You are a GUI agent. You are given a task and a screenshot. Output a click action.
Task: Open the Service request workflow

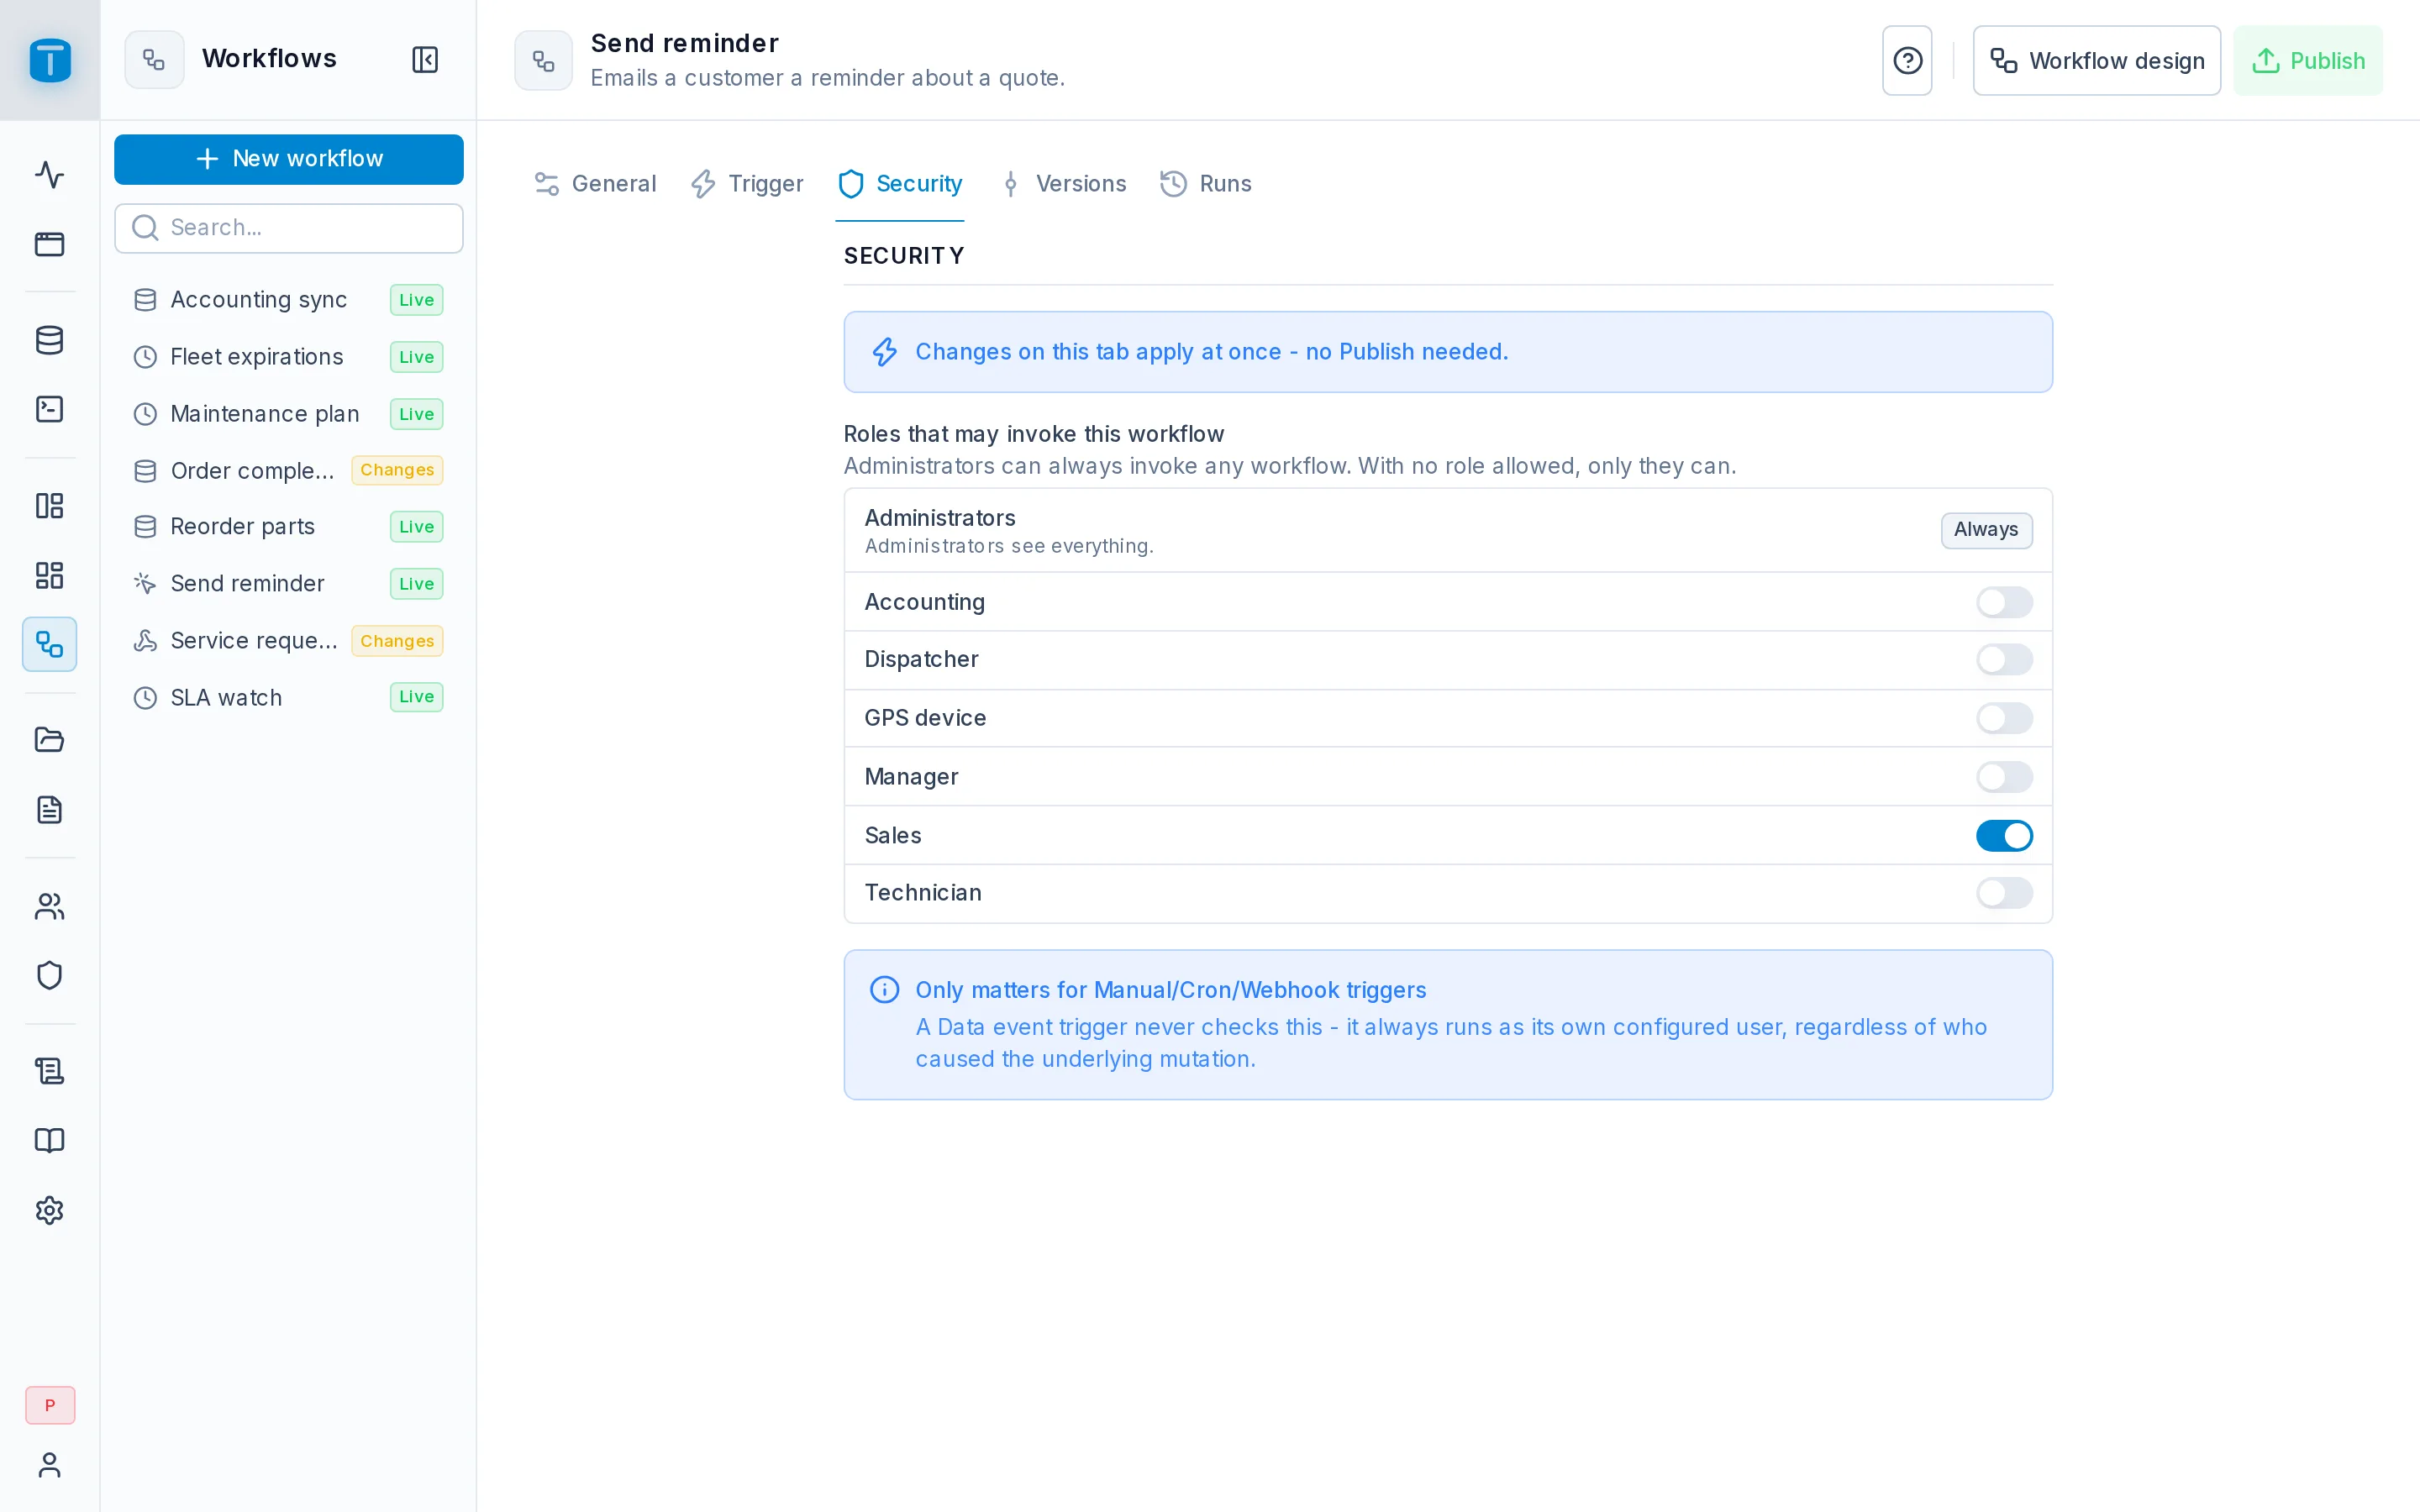coord(289,641)
